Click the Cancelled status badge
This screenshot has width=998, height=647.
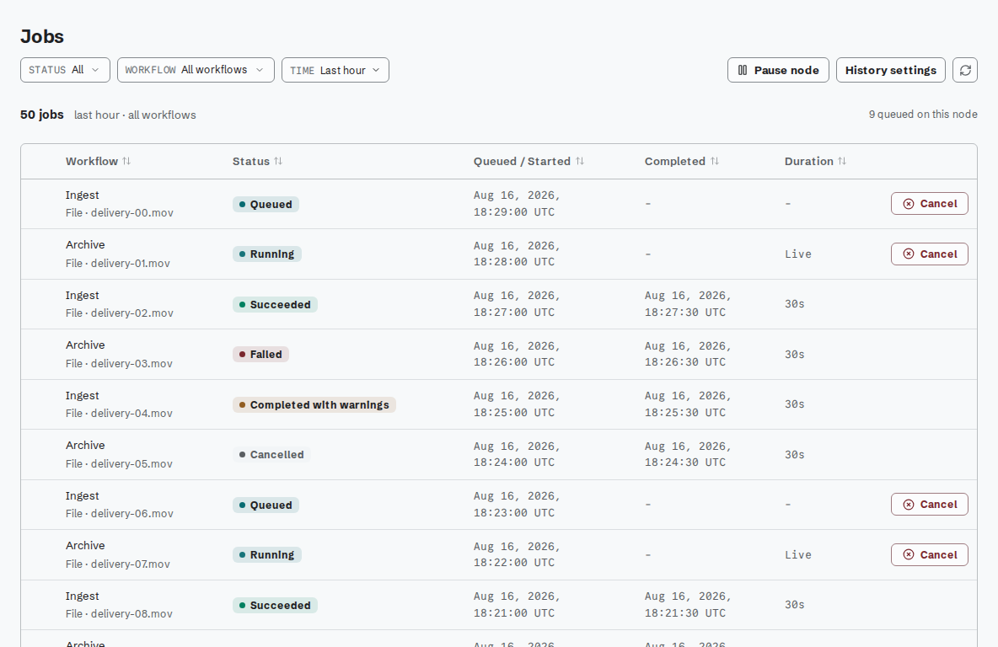point(271,455)
